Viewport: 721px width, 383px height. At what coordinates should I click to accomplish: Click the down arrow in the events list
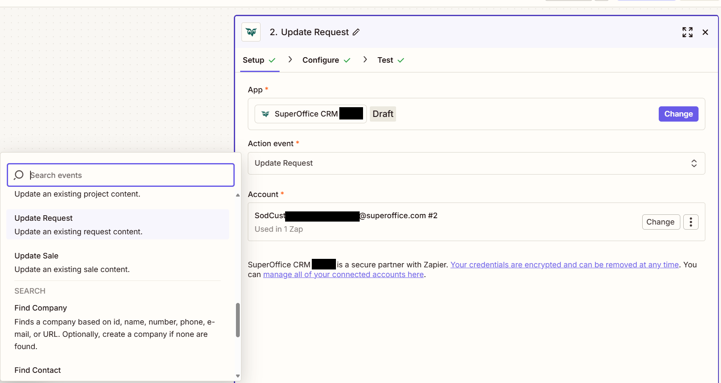coord(238,376)
